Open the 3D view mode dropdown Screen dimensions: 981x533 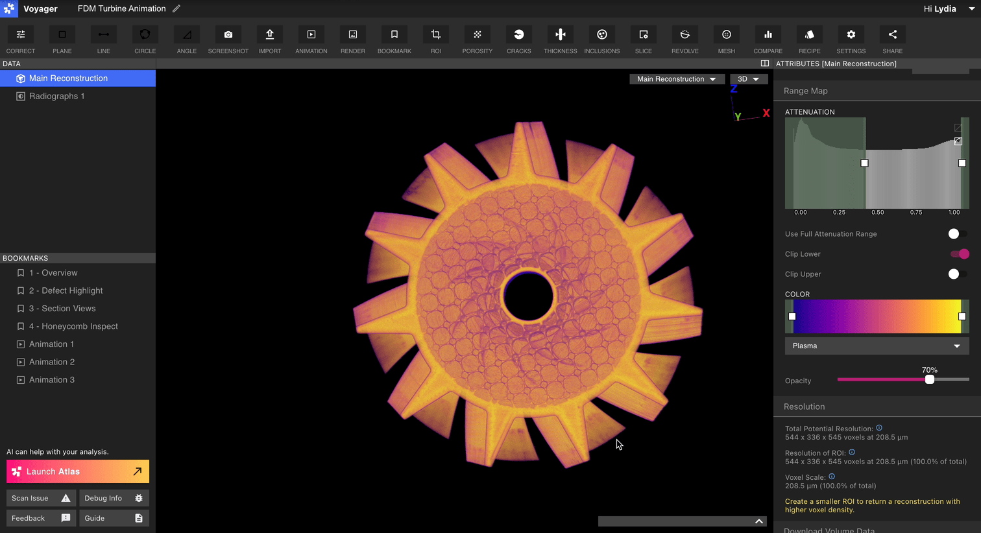[749, 78]
